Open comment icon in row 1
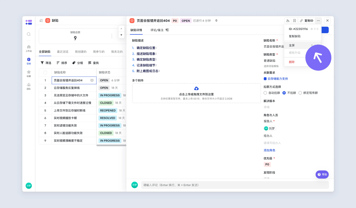356x208 pixels. tap(92, 81)
